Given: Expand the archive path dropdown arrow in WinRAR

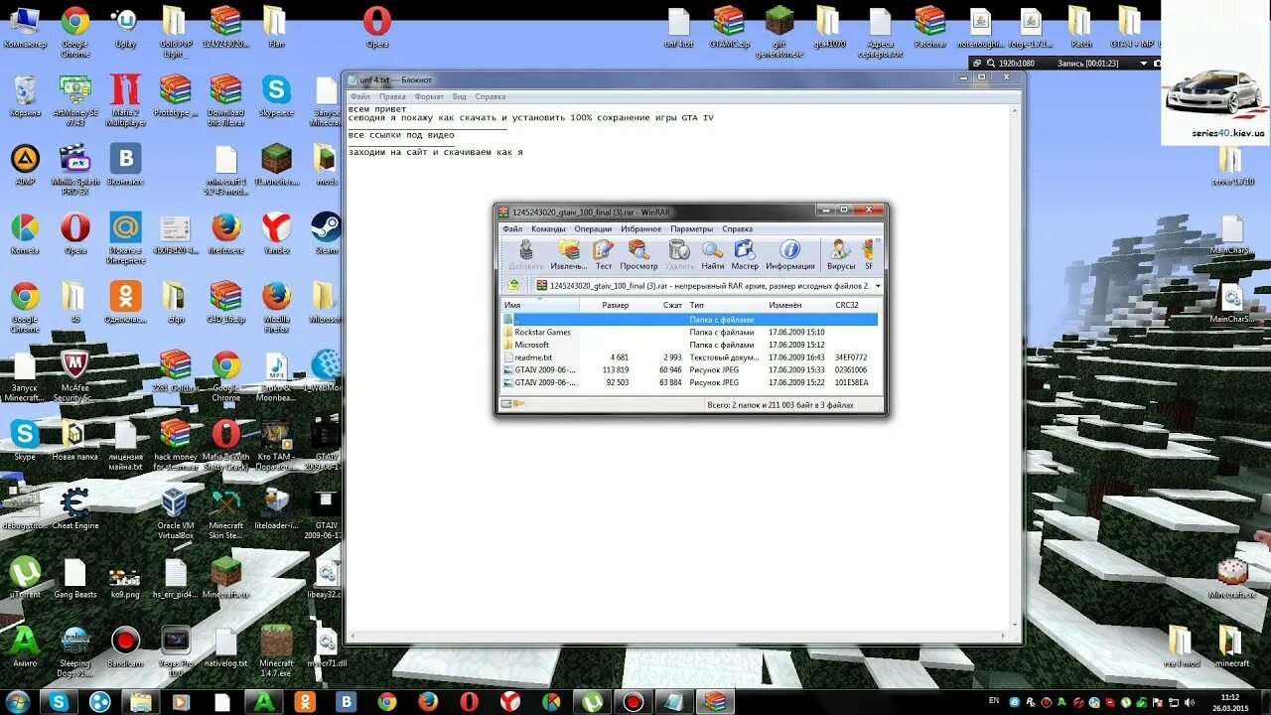Looking at the screenshot, I should (878, 286).
